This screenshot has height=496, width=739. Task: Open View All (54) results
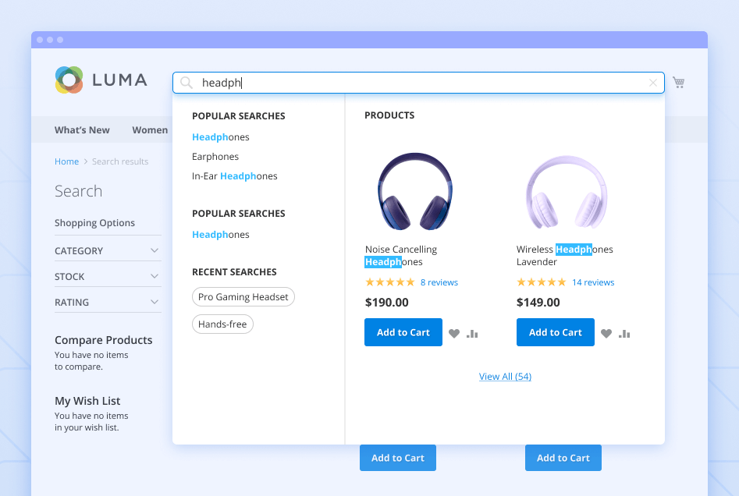pos(505,376)
